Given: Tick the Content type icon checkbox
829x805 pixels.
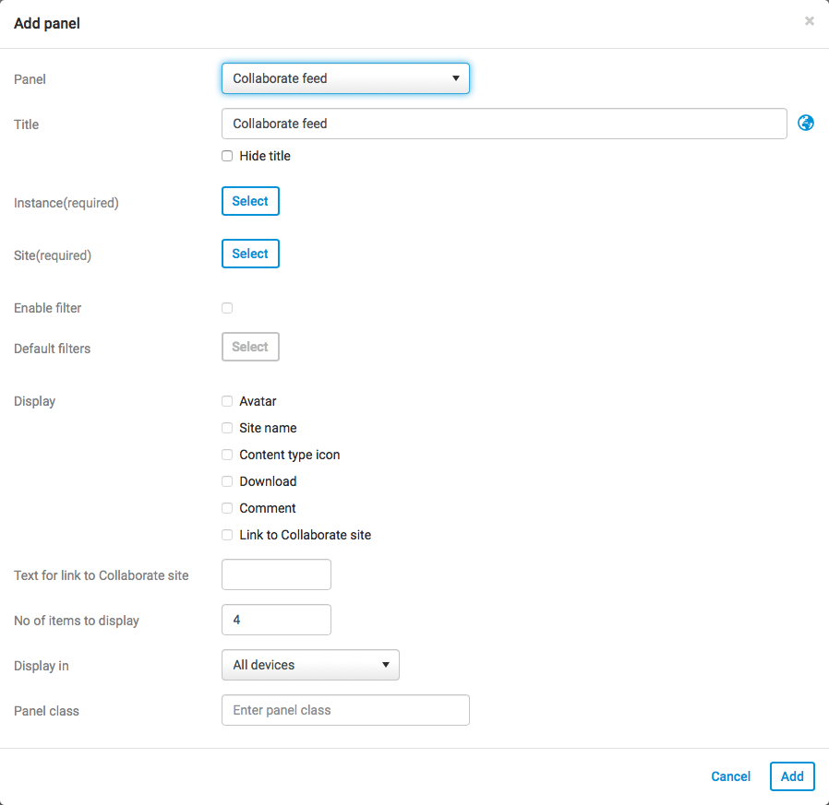Looking at the screenshot, I should pos(227,455).
